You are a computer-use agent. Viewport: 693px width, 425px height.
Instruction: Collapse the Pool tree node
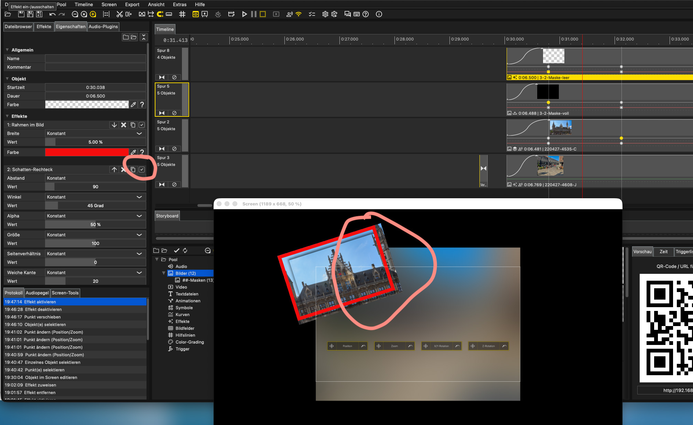(x=157, y=259)
